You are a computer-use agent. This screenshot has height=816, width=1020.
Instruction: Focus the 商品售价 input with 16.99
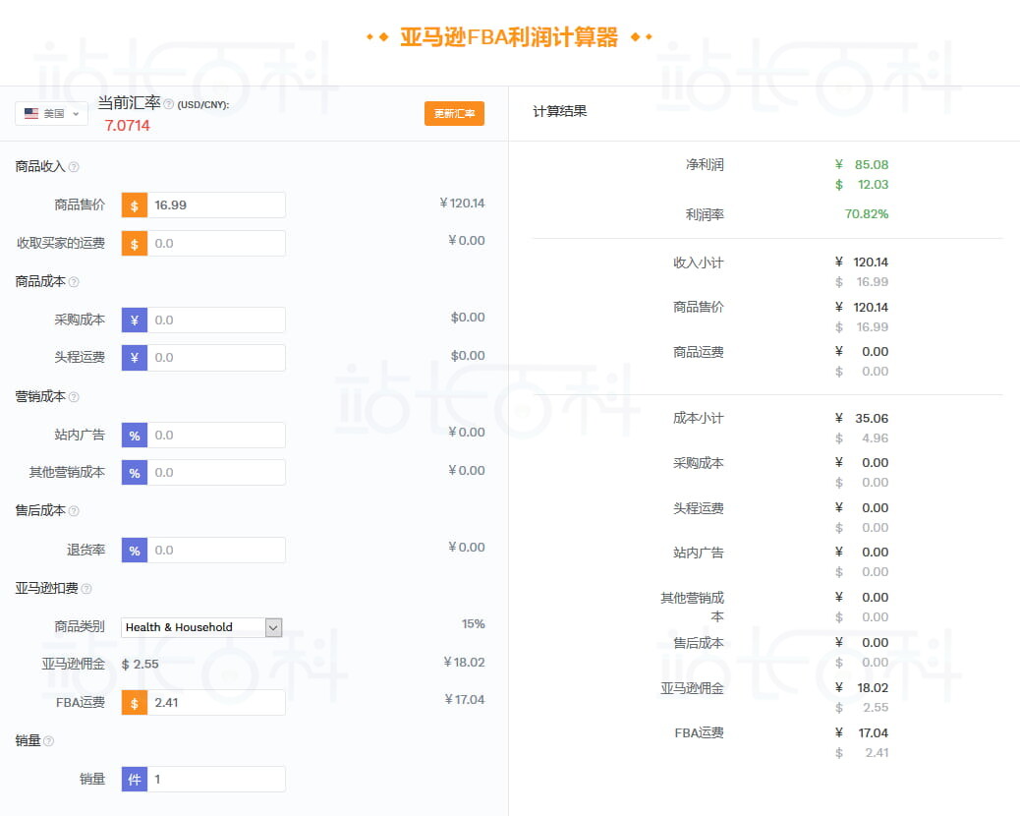[216, 205]
